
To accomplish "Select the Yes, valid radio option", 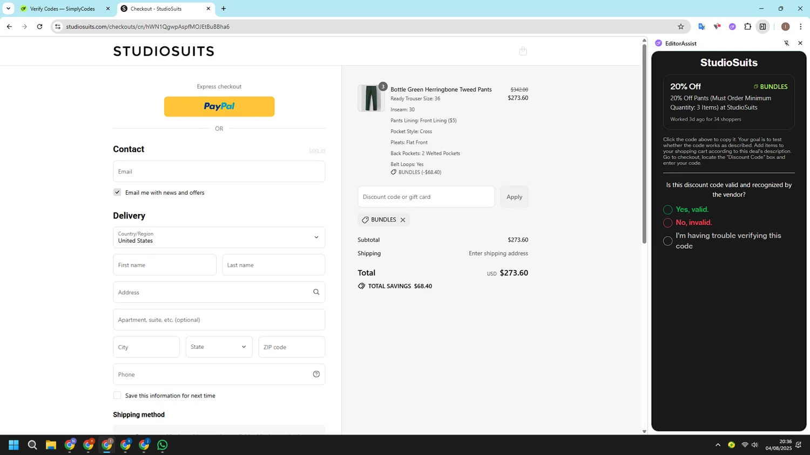I will 668,210.
